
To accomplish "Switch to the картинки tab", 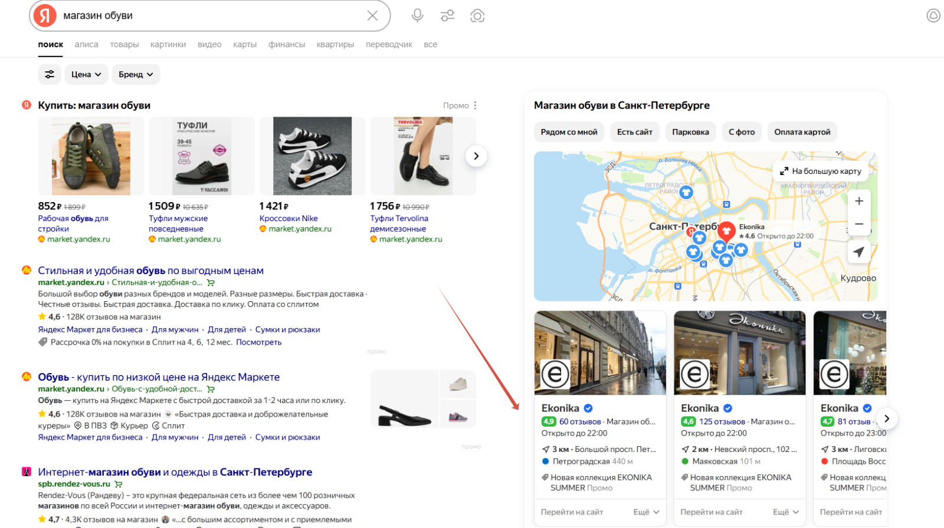I will click(168, 44).
